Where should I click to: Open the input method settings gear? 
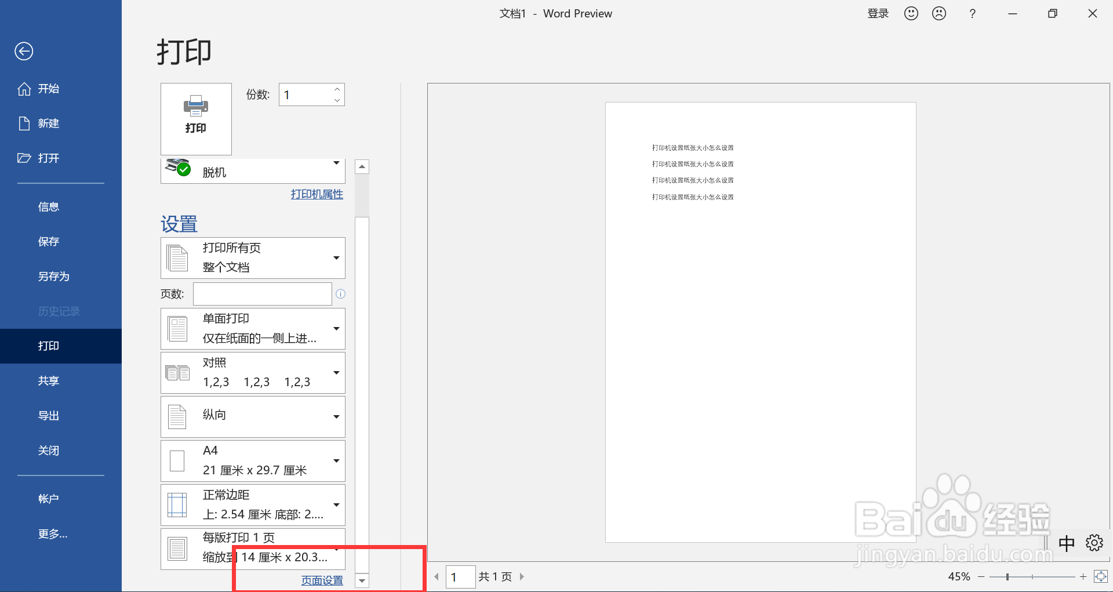point(1094,543)
